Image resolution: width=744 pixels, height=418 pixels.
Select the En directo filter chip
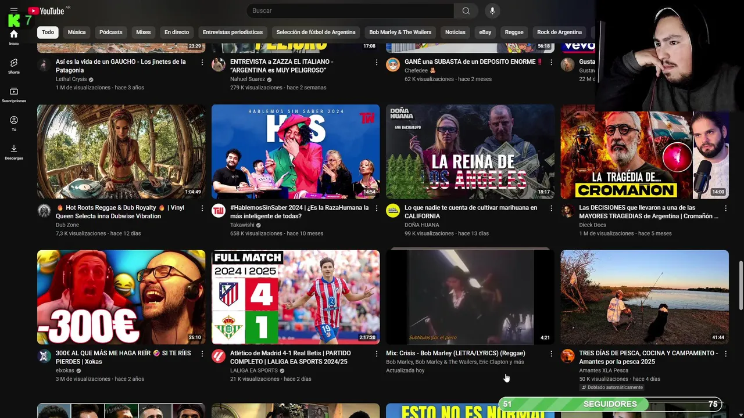click(x=177, y=33)
